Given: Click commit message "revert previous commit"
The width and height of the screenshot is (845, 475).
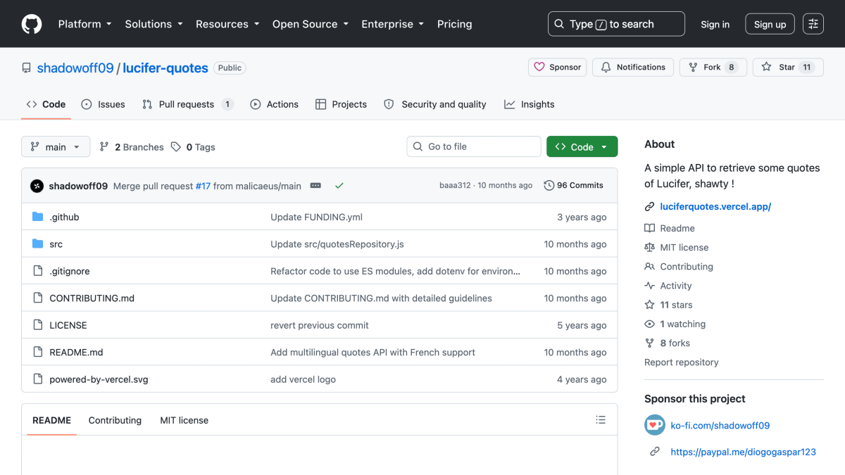Looking at the screenshot, I should pos(320,325).
